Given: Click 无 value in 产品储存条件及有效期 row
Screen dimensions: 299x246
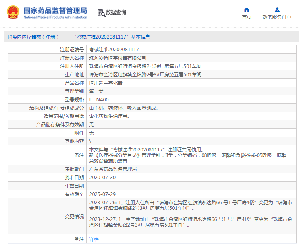Looking at the screenshot, I should (92, 125).
